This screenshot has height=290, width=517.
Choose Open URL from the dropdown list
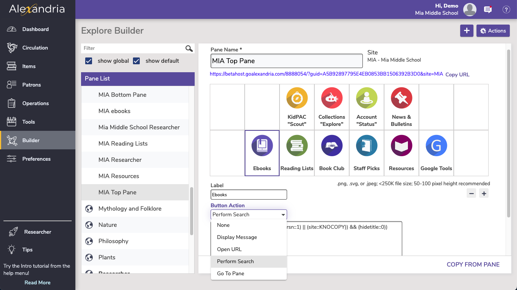click(229, 249)
